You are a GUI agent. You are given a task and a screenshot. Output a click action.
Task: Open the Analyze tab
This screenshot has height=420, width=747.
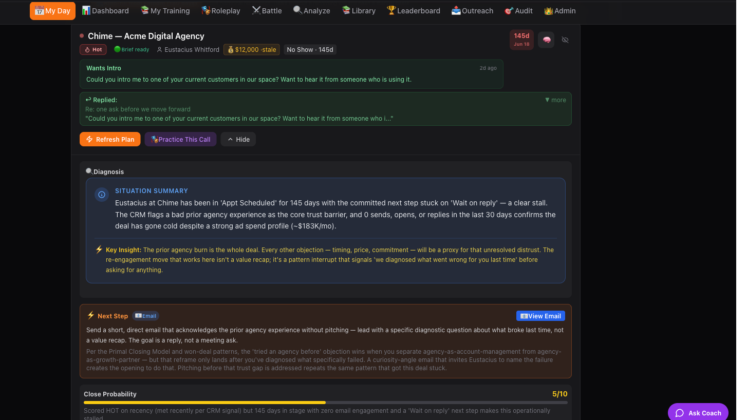pos(311,11)
